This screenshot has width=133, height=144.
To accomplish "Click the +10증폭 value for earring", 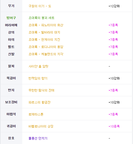I will click(x=114, y=126).
